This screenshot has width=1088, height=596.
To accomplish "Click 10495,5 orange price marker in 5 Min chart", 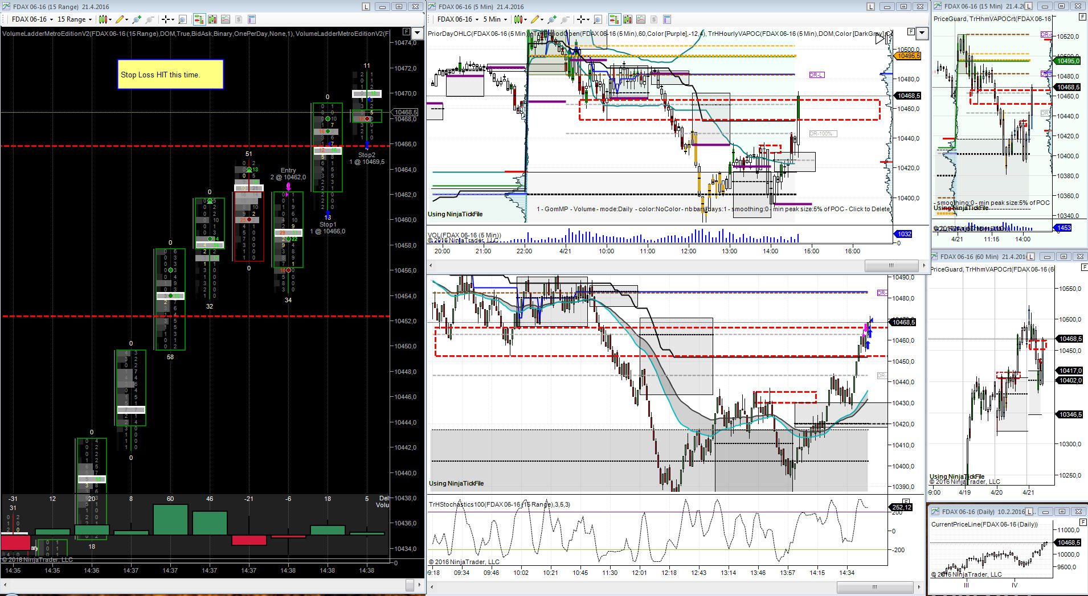I will 907,56.
